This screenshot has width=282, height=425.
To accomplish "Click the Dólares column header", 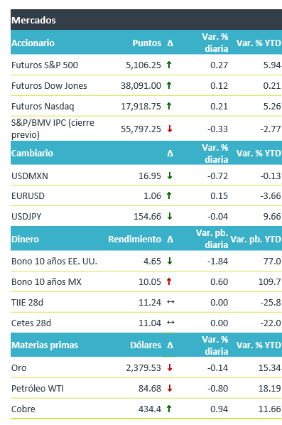I will point(146,345).
